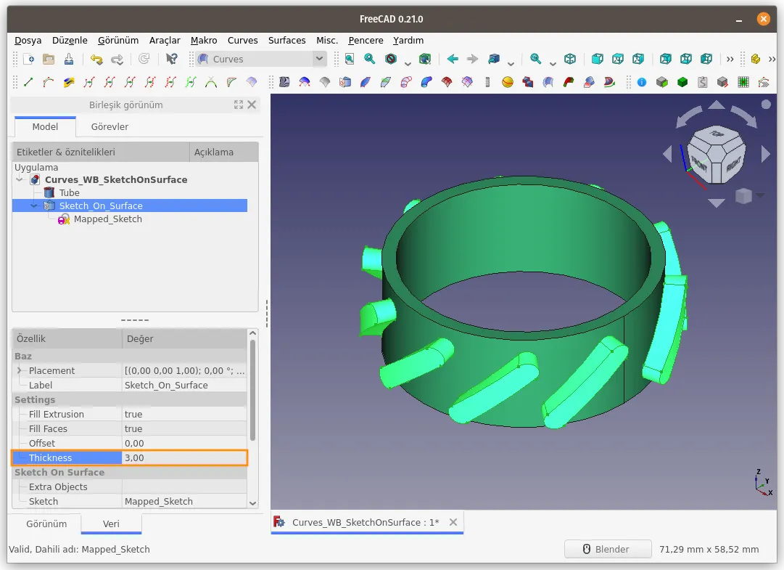Click the solid green cube icon
The height and width of the screenshot is (570, 784).
pyautogui.click(x=682, y=82)
